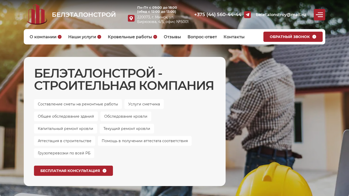Open the hamburger menu button

point(319,15)
